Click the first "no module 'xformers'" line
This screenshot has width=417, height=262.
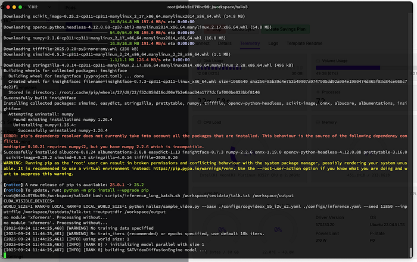point(55,217)
